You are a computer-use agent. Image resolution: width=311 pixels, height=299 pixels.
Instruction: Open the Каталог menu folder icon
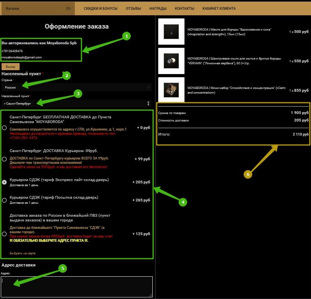(x=69, y=8)
